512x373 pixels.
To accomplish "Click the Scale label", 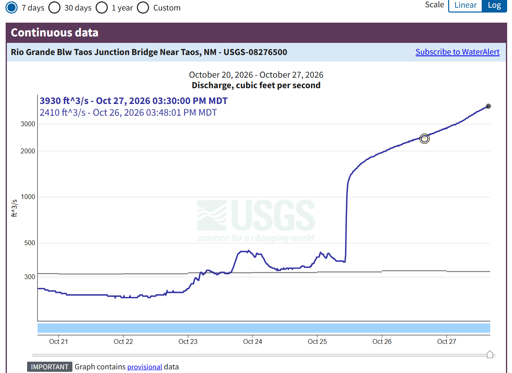I will pyautogui.click(x=435, y=5).
